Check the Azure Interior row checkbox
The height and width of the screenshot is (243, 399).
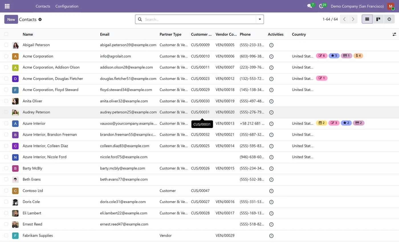(x=6, y=123)
